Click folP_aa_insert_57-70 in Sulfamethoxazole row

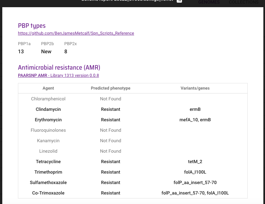point(195,182)
